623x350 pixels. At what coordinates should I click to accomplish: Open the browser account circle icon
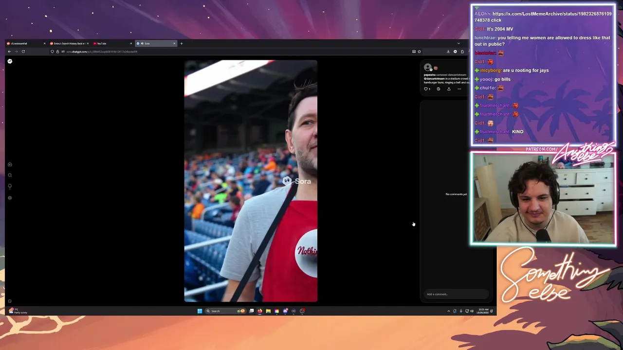tap(455, 52)
